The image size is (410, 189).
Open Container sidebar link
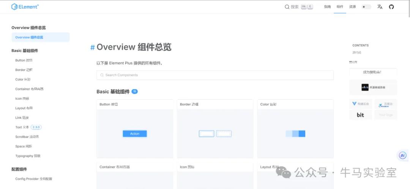[29, 89]
